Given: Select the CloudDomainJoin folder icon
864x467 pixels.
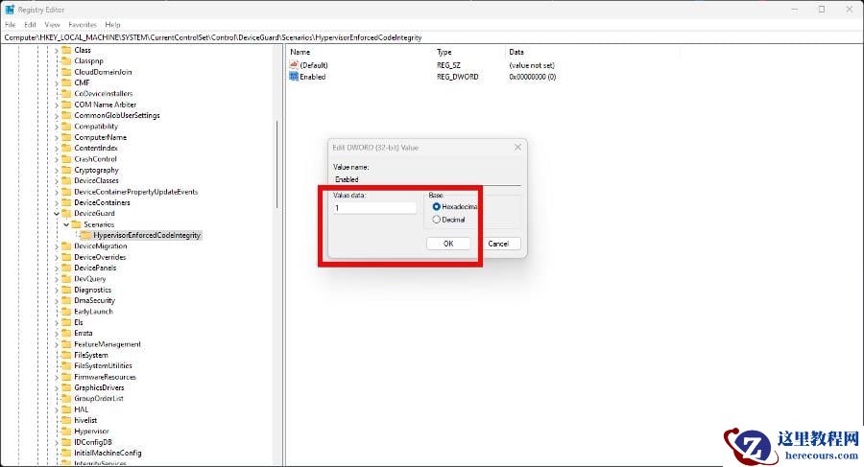Looking at the screenshot, I should click(x=66, y=72).
